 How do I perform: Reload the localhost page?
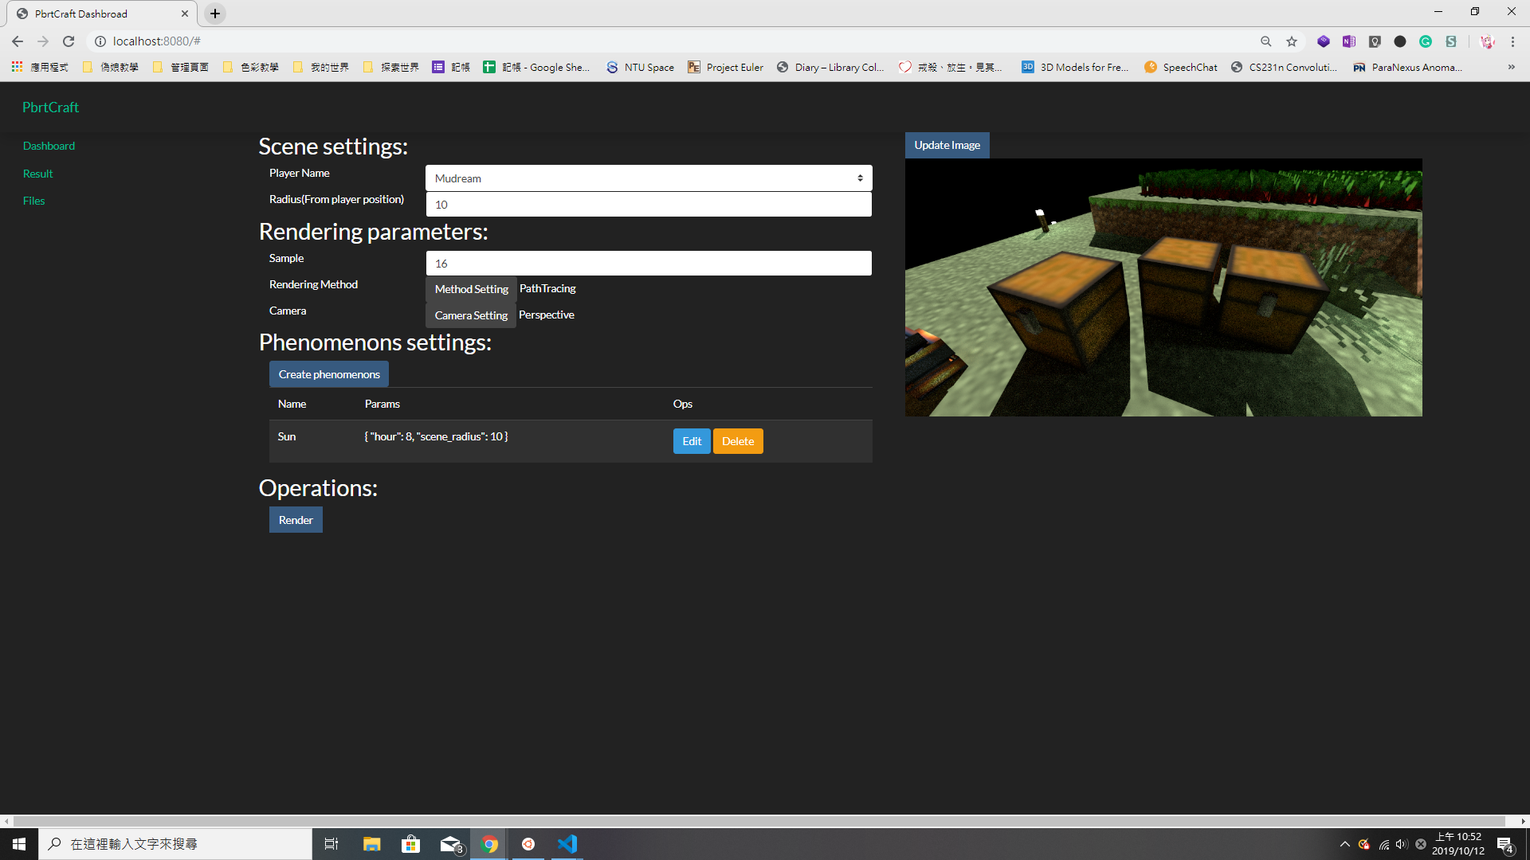pos(69,41)
